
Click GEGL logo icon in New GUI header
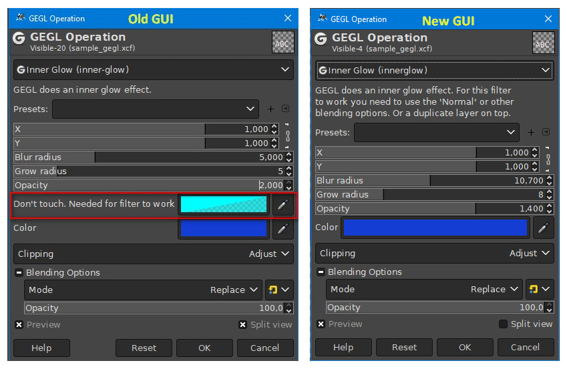(x=321, y=39)
